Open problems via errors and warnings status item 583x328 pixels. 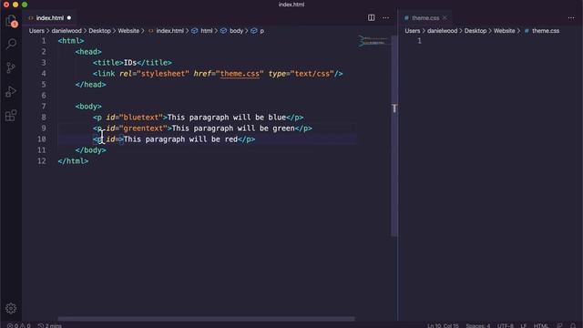click(18, 326)
